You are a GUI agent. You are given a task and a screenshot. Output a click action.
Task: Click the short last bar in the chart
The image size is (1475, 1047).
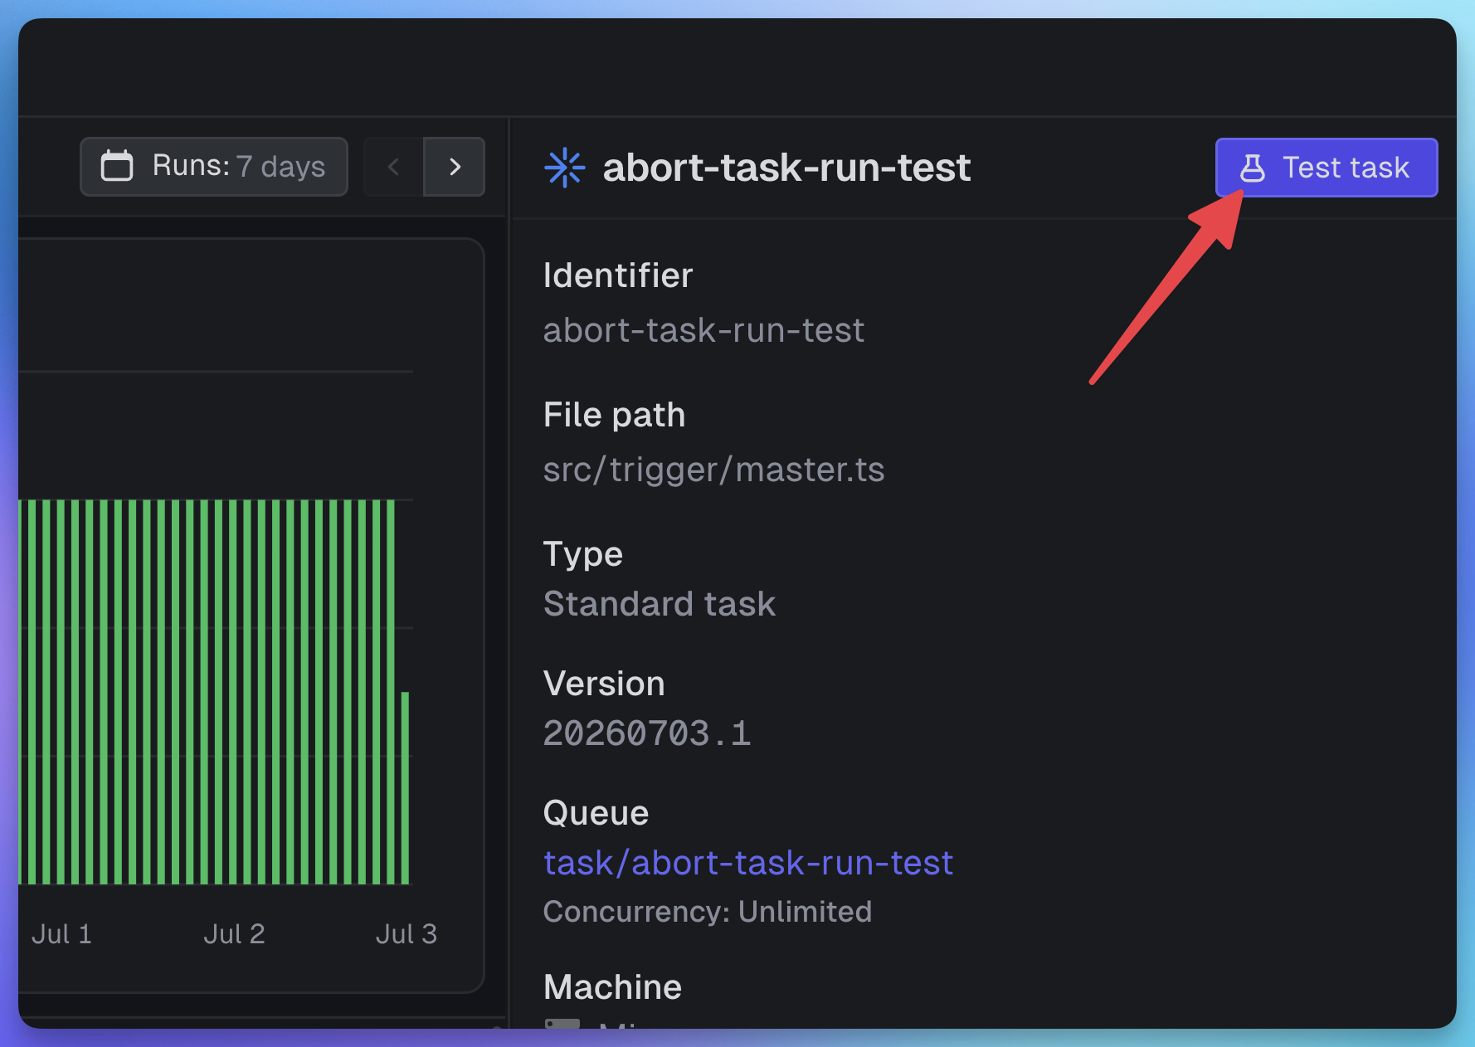point(405,788)
